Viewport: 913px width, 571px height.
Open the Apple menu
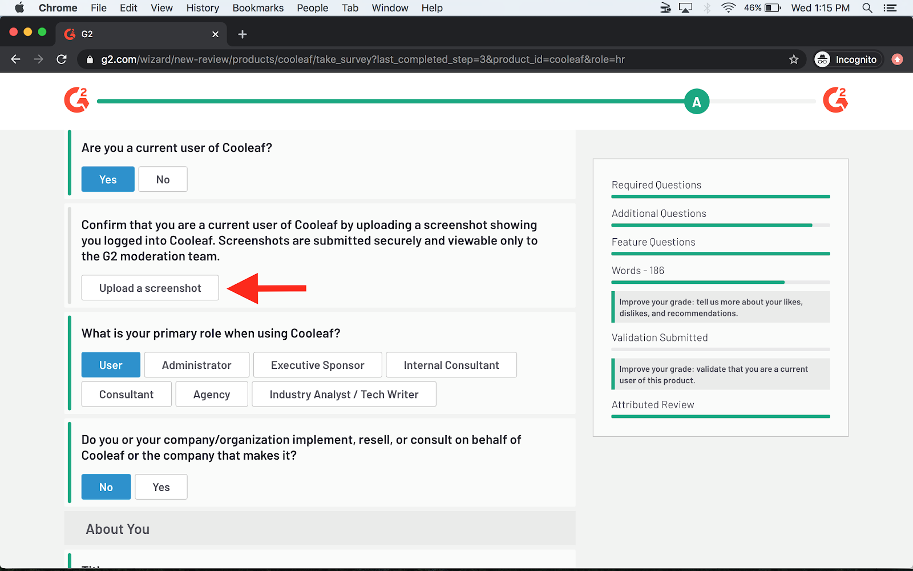pyautogui.click(x=19, y=8)
